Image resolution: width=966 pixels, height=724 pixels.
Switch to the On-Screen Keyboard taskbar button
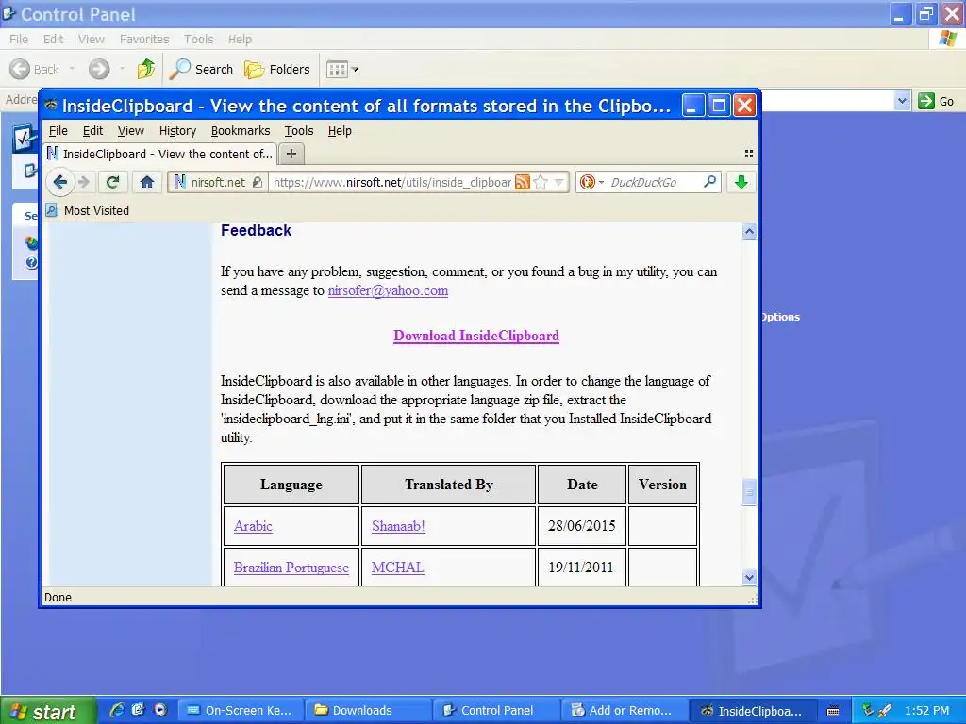tap(242, 711)
